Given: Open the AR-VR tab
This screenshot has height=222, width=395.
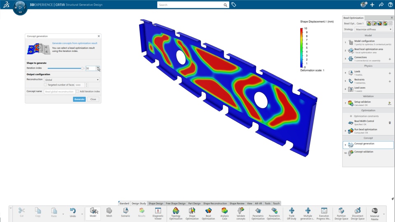Looking at the screenshot, I should [258, 203].
